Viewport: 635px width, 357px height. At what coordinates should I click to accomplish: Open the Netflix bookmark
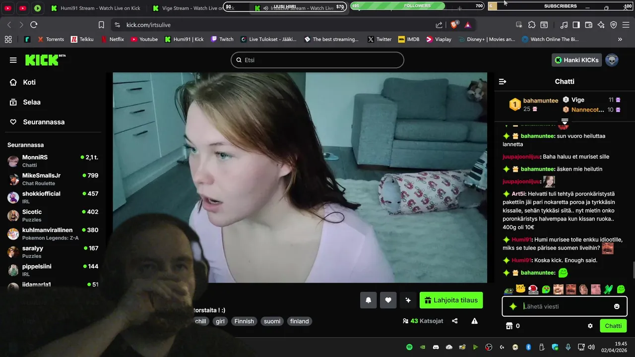tap(112, 39)
